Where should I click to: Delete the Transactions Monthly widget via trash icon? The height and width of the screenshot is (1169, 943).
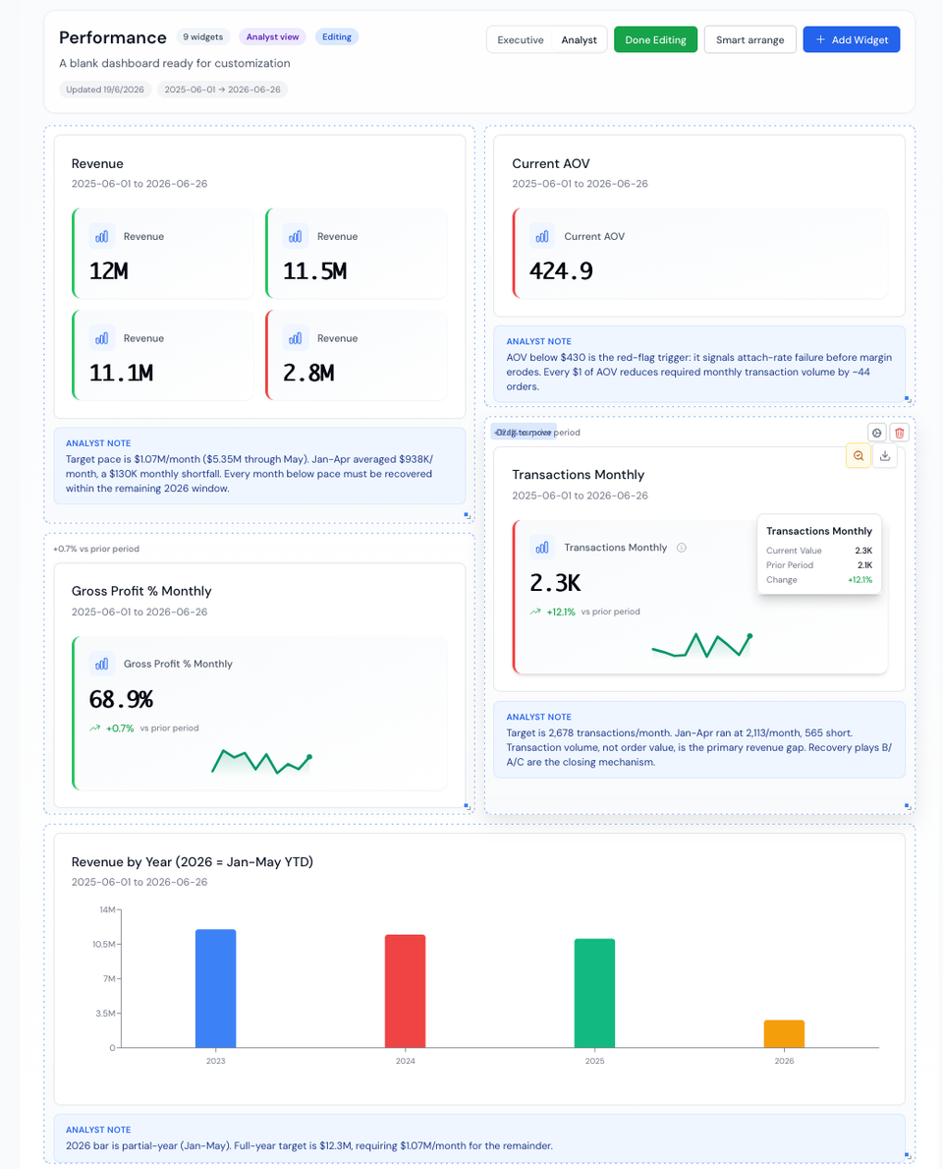pyautogui.click(x=899, y=433)
